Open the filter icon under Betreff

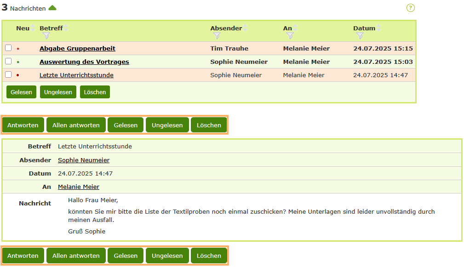coord(46,35)
